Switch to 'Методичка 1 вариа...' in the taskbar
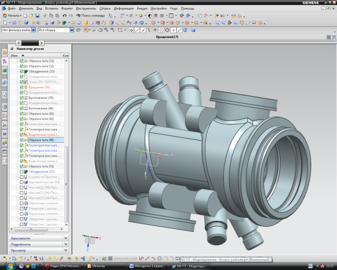This screenshot has height=270, width=337. pos(148,266)
